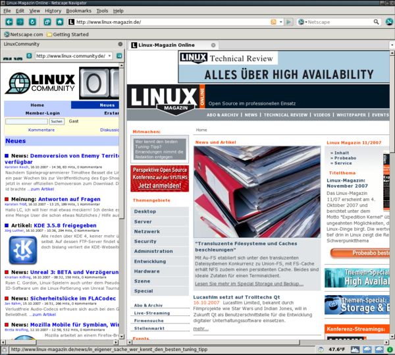
Task: Close the LinuxCommunity sidebar panel
Action: (x=120, y=44)
